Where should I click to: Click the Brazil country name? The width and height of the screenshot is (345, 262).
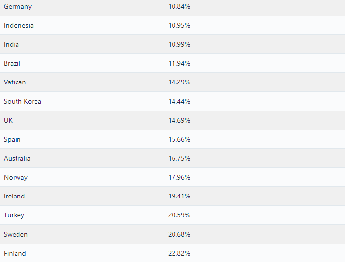click(x=12, y=63)
